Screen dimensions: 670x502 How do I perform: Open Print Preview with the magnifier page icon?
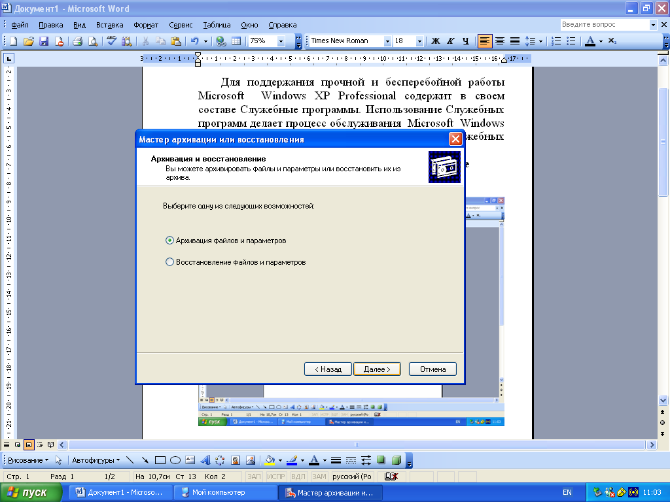coord(92,41)
